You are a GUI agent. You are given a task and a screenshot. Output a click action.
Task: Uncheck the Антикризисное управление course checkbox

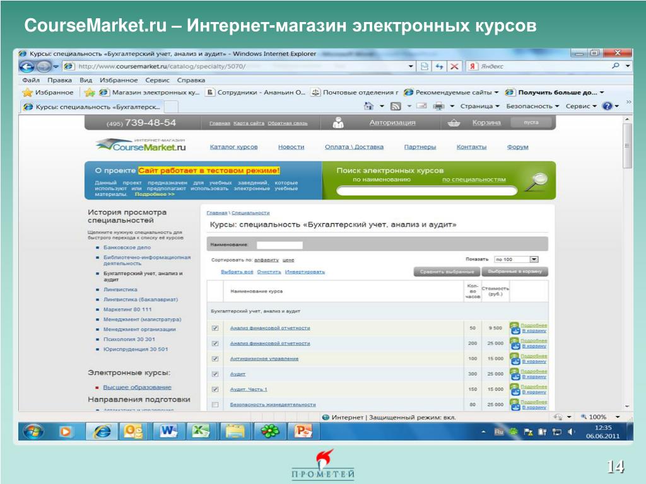coord(214,359)
